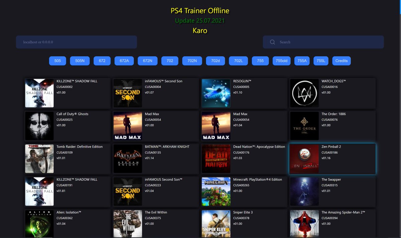Click The Amazing Spider-Man 2 cover thumbnail
The height and width of the screenshot is (238, 401).
[304, 224]
